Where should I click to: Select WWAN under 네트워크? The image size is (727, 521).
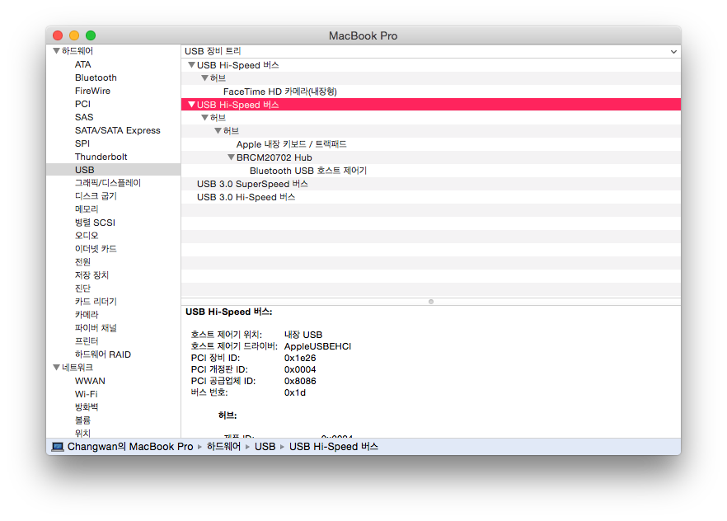90,381
